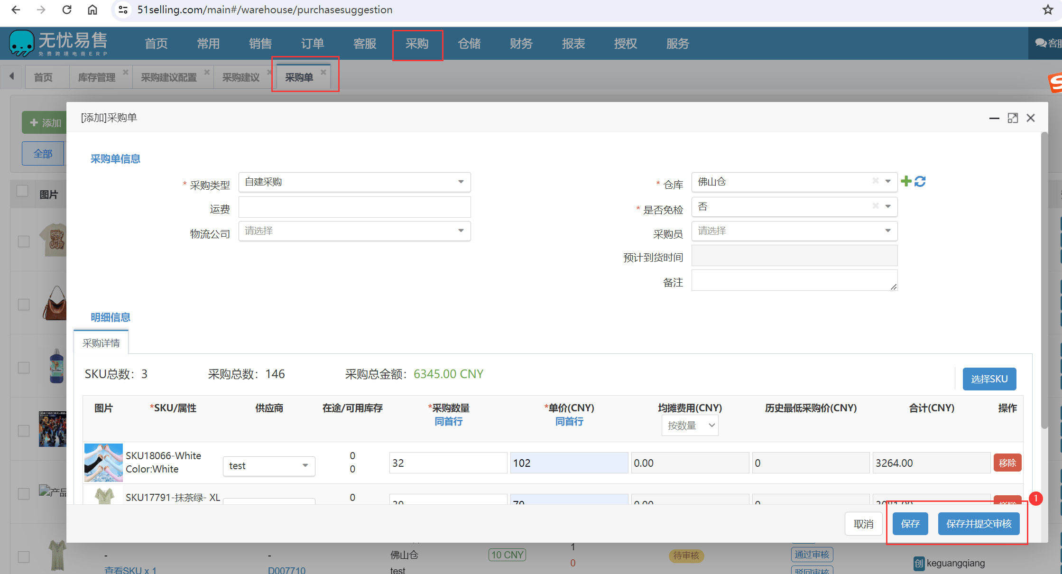Image resolution: width=1062 pixels, height=574 pixels.
Task: Clear the 仓库 selection with its x icon
Action: point(876,181)
